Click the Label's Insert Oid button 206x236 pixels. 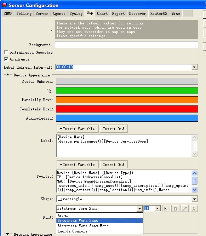point(114,129)
